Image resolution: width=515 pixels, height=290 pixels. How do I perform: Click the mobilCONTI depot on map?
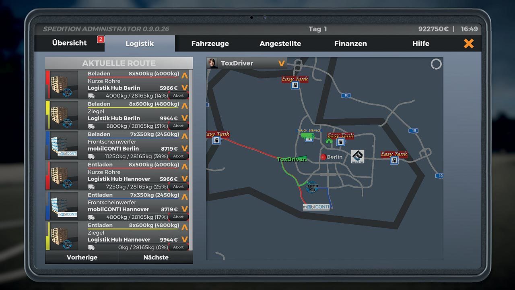point(316,207)
